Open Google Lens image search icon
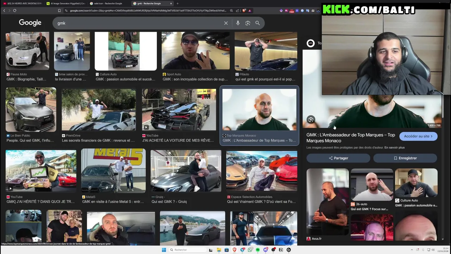Screen dimensions: 451x254 tap(248, 23)
